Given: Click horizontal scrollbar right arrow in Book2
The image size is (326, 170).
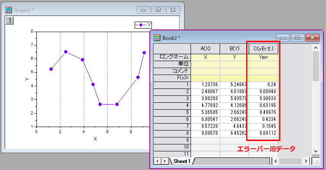Looking at the screenshot, I should (x=306, y=161).
